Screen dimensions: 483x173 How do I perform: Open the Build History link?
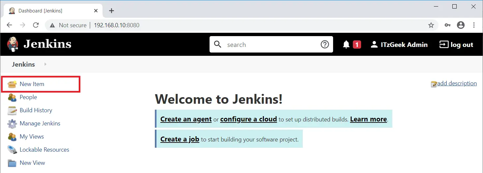tap(36, 110)
